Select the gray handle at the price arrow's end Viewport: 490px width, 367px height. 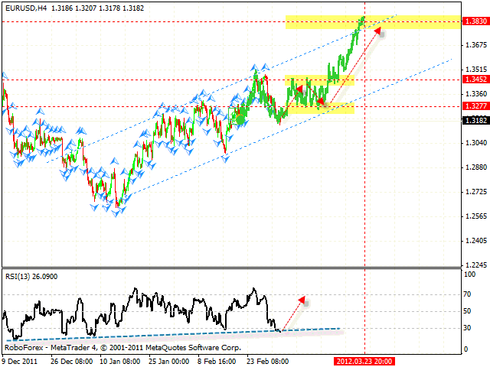click(x=381, y=34)
